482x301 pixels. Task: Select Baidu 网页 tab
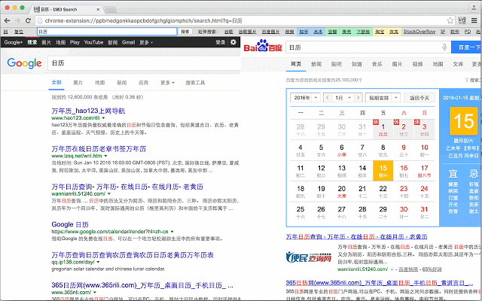coord(296,64)
